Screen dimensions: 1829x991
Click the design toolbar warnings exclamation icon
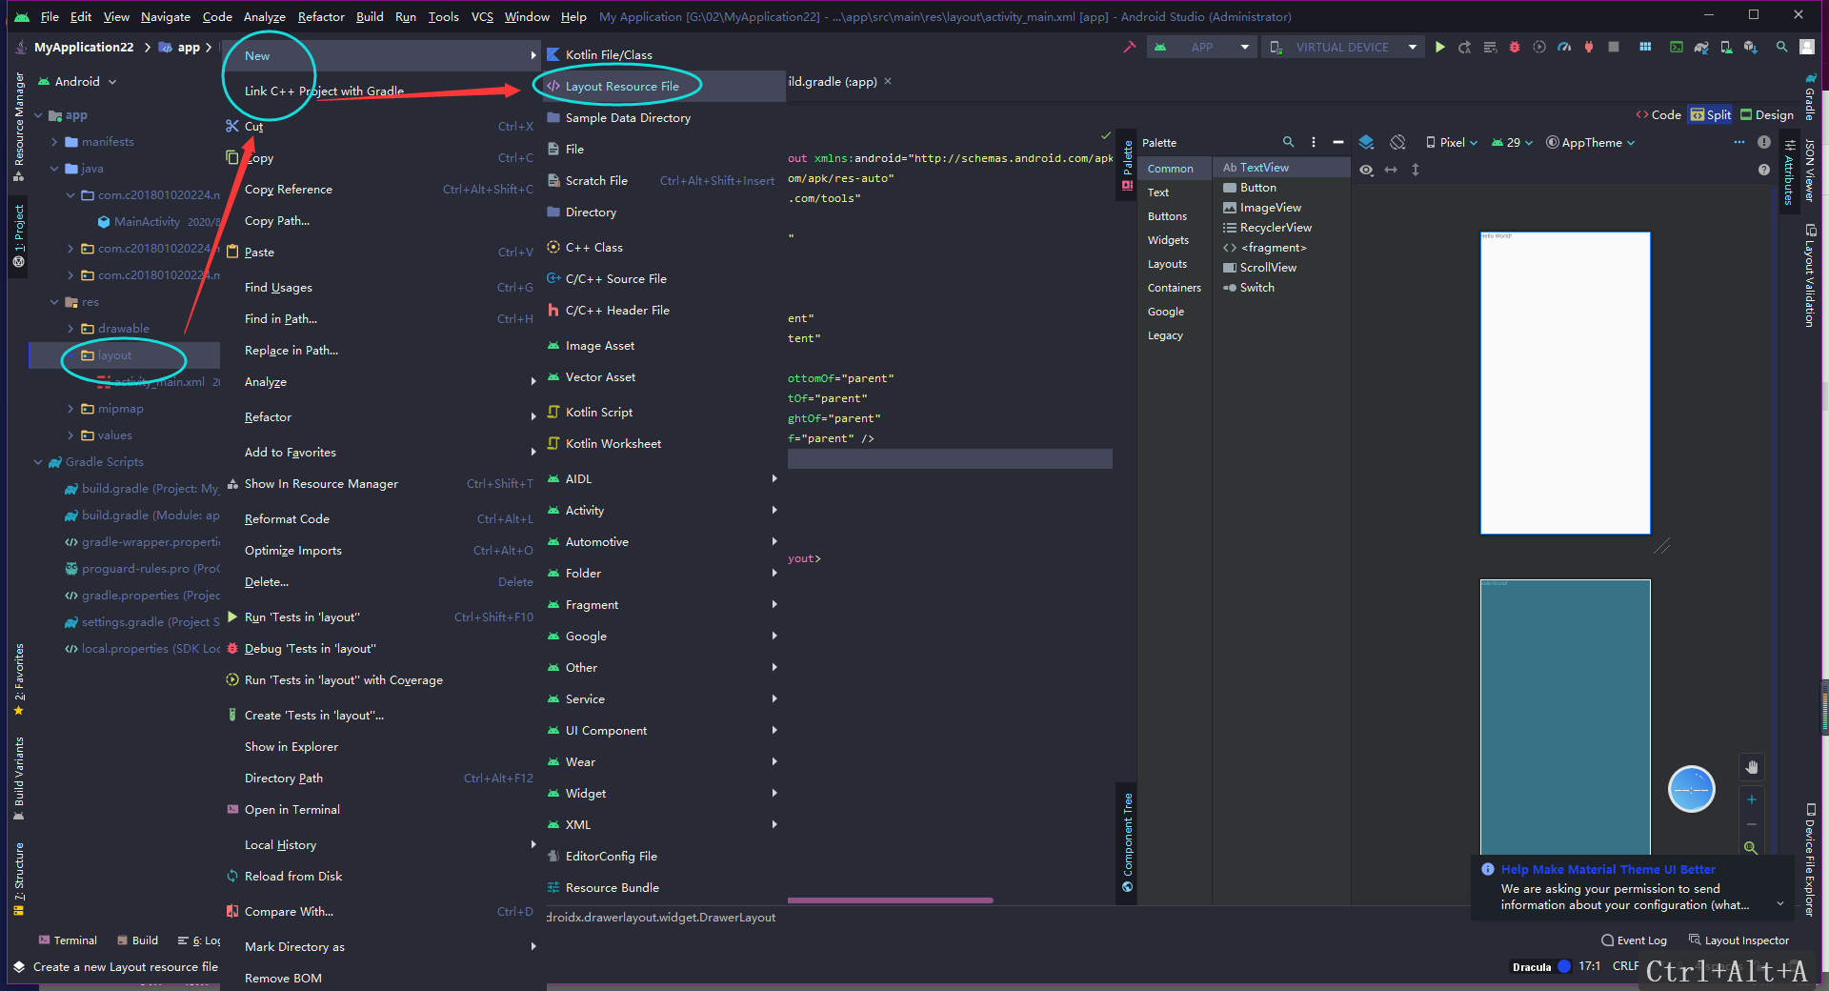click(x=1764, y=142)
